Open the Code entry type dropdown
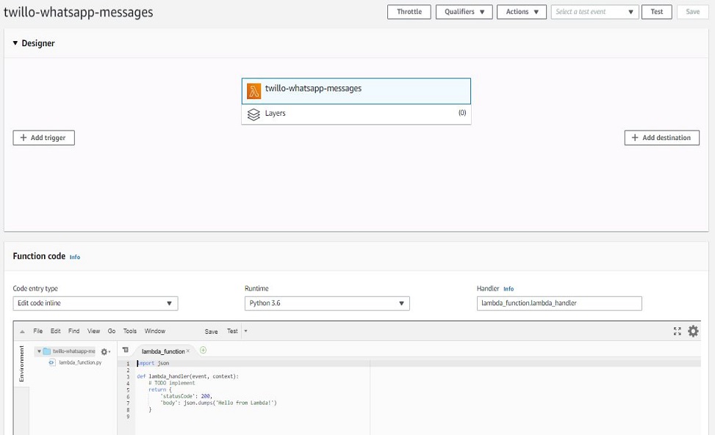715x435 pixels. [96, 303]
